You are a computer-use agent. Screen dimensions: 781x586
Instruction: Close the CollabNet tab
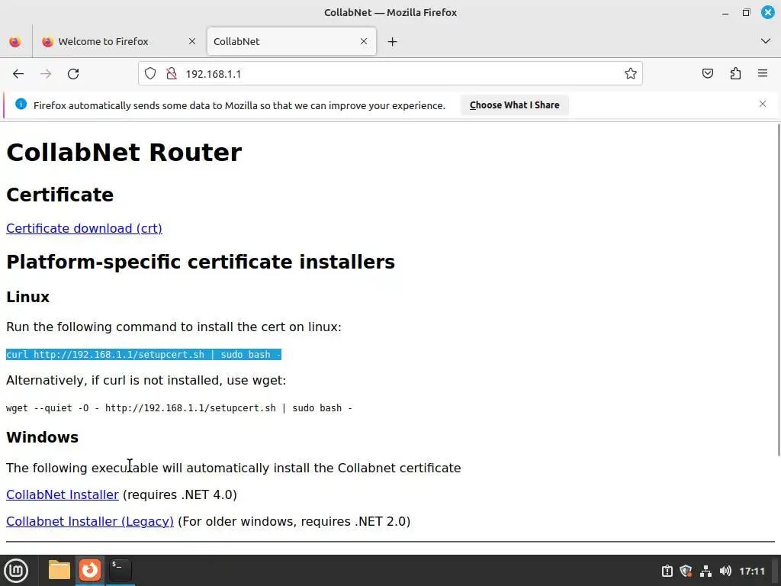pyautogui.click(x=364, y=41)
